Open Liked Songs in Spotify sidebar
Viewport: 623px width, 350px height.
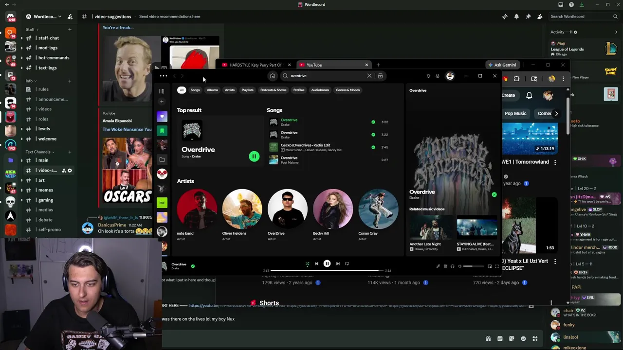[162, 116]
